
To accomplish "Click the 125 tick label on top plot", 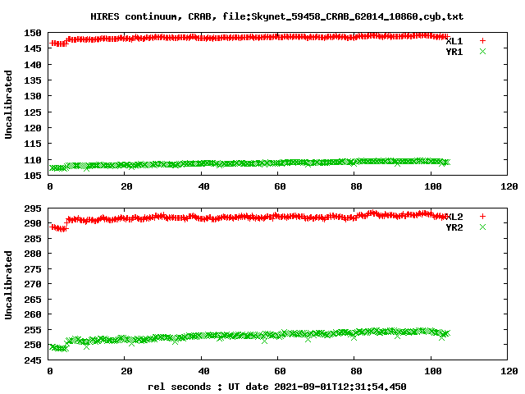I will coord(33,112).
